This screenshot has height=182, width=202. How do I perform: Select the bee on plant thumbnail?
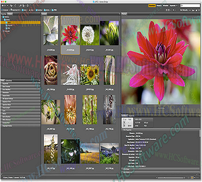pyautogui.click(x=50, y=112)
